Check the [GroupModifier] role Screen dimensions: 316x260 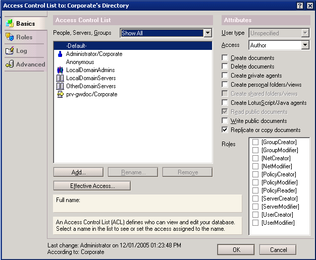(x=255, y=150)
